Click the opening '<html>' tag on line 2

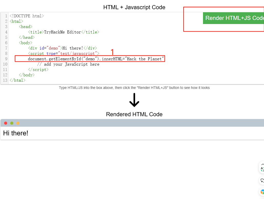click(x=16, y=21)
